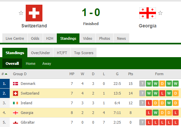Select the Over/Under sub-tab

(40, 53)
